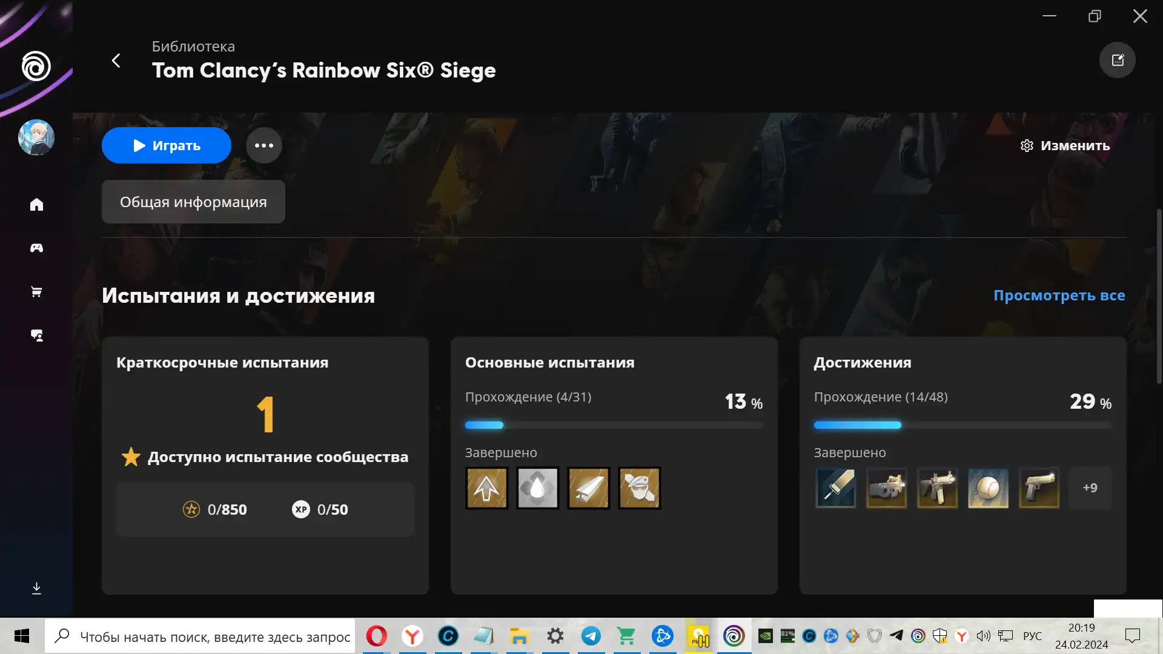Screen dimensions: 1163x654
Task: Click the Достижения progress bar
Action: click(x=963, y=425)
